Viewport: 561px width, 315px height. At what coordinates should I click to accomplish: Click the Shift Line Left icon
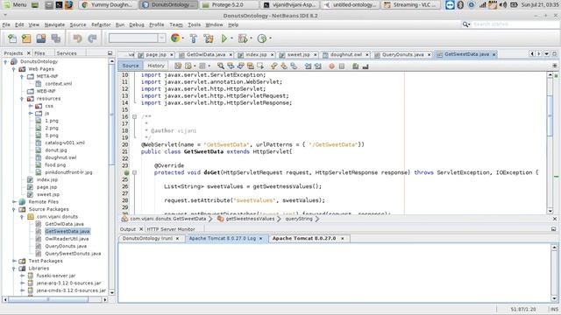(308, 66)
